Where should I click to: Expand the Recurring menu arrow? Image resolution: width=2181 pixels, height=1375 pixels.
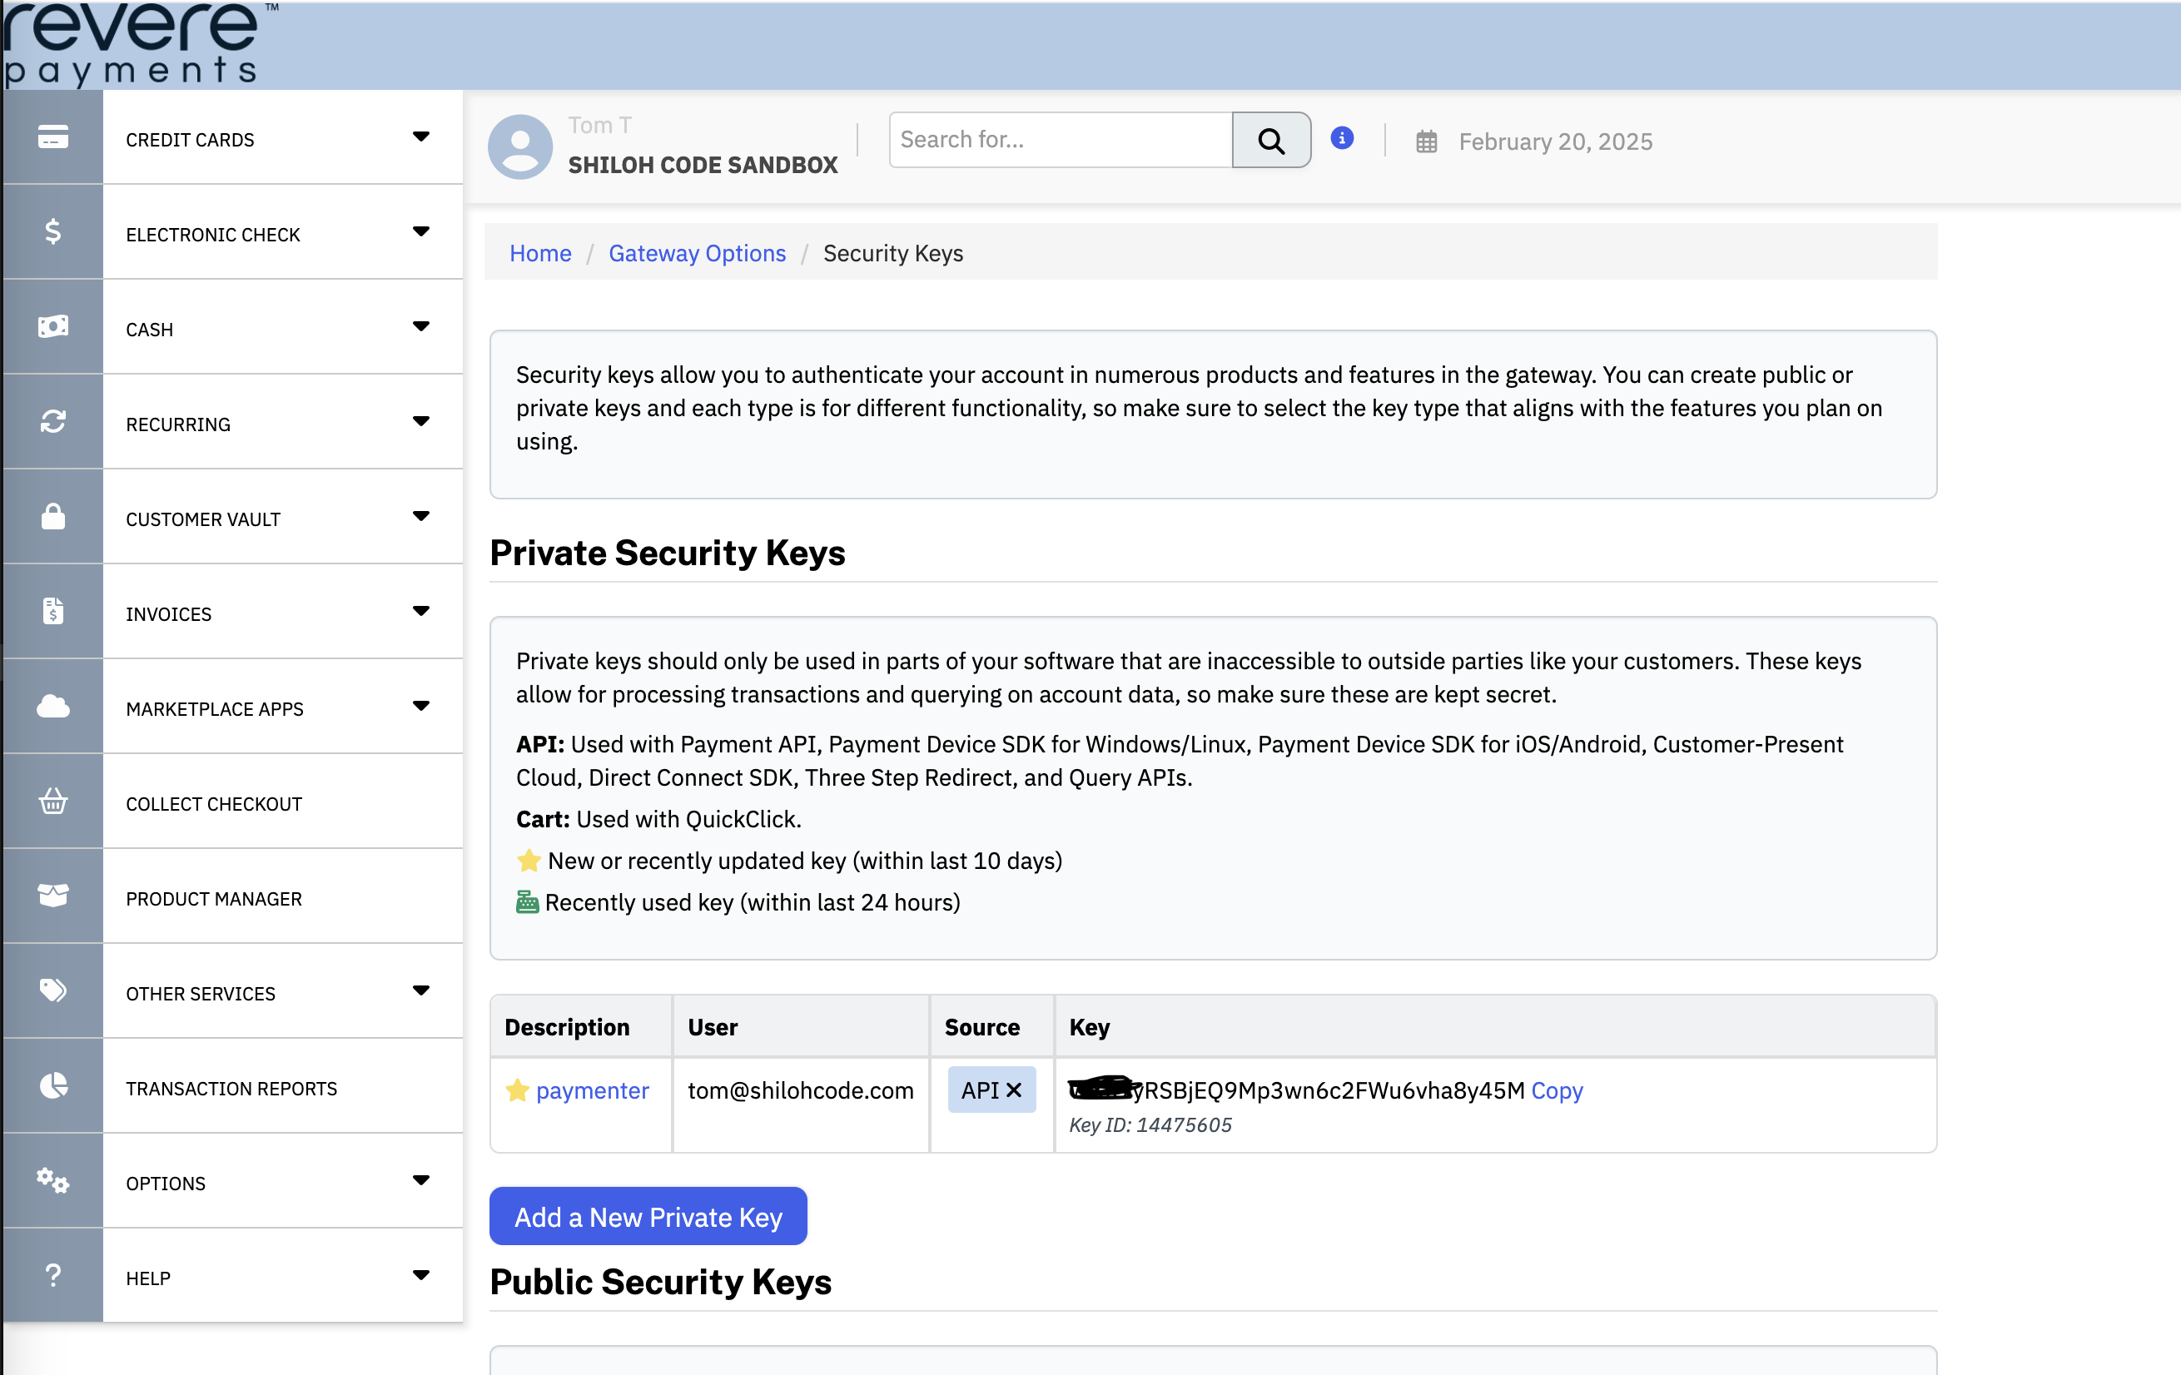pyautogui.click(x=421, y=422)
